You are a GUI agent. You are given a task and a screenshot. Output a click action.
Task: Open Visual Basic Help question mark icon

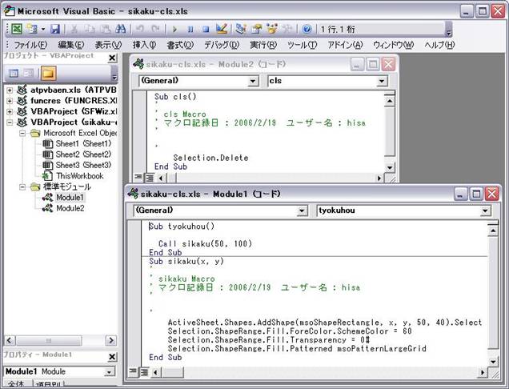307,30
